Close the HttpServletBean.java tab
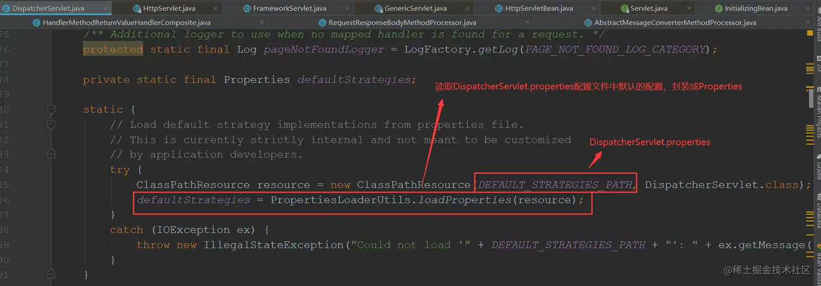This screenshot has width=821, height=286. [x=593, y=9]
